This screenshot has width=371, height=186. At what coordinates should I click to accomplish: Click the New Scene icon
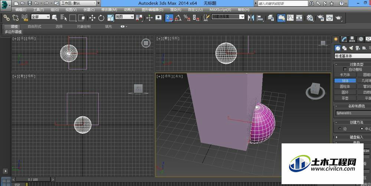point(16,3)
